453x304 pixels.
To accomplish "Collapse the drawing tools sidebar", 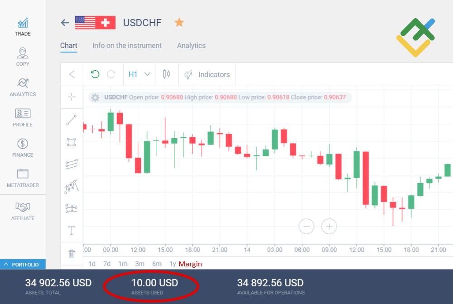I will 72,74.
